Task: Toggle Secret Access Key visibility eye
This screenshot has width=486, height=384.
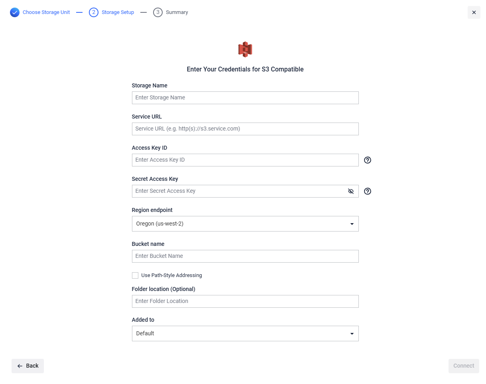Action: (351, 191)
